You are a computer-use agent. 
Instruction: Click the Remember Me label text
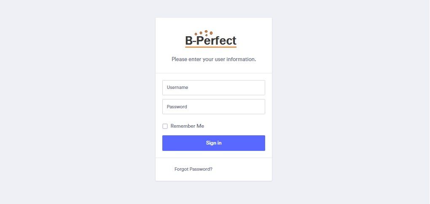coord(187,126)
